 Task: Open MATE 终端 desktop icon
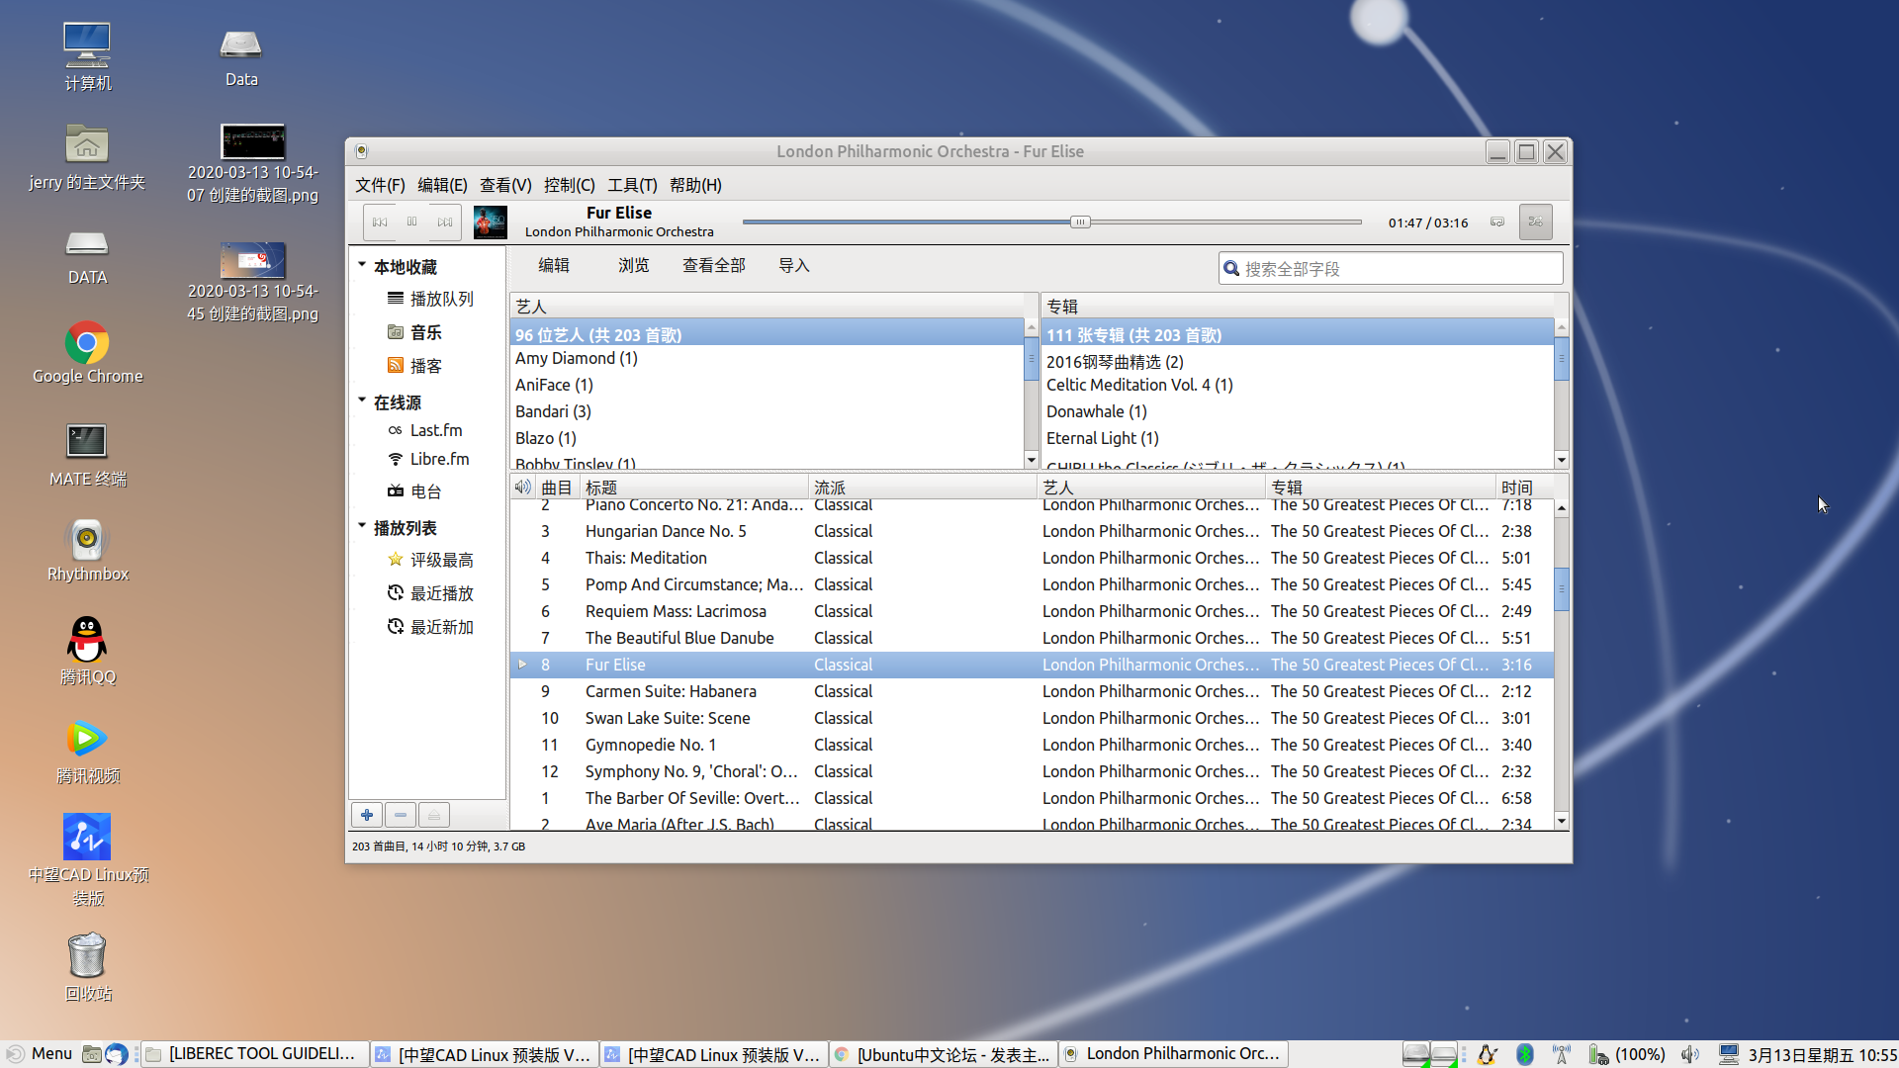[87, 455]
